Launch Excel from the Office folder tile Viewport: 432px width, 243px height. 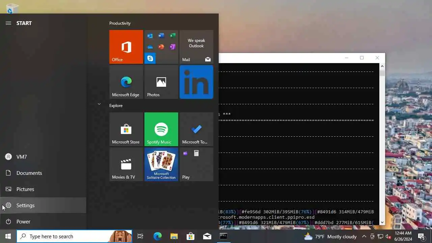pos(172,36)
